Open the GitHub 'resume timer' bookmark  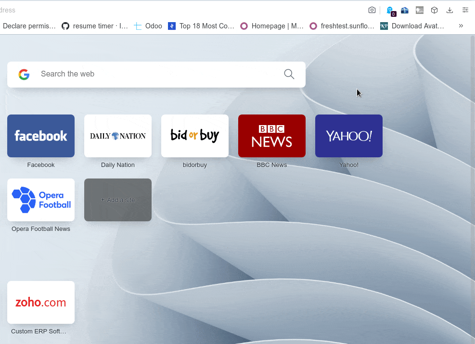click(x=94, y=26)
